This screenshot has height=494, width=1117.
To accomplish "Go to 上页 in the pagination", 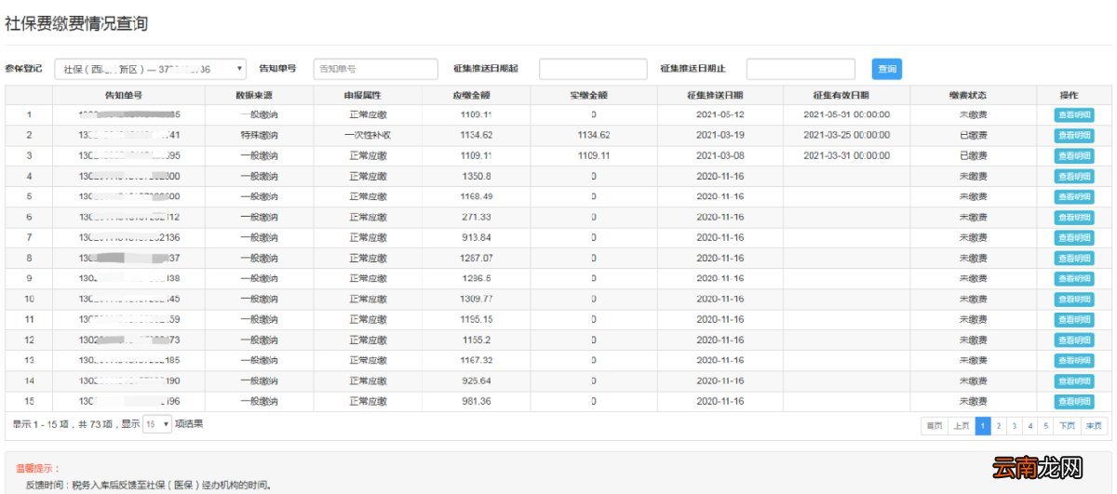I will (961, 426).
